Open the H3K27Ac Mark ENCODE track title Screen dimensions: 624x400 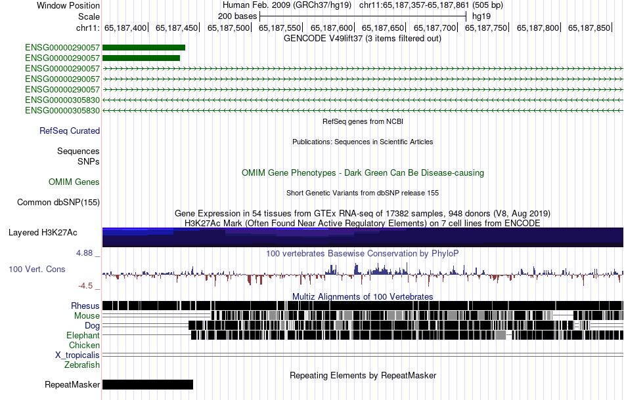(x=363, y=223)
